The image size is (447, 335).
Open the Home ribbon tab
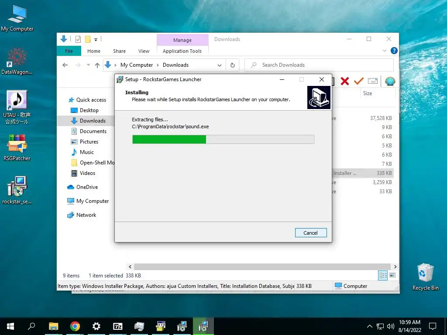[x=94, y=51]
